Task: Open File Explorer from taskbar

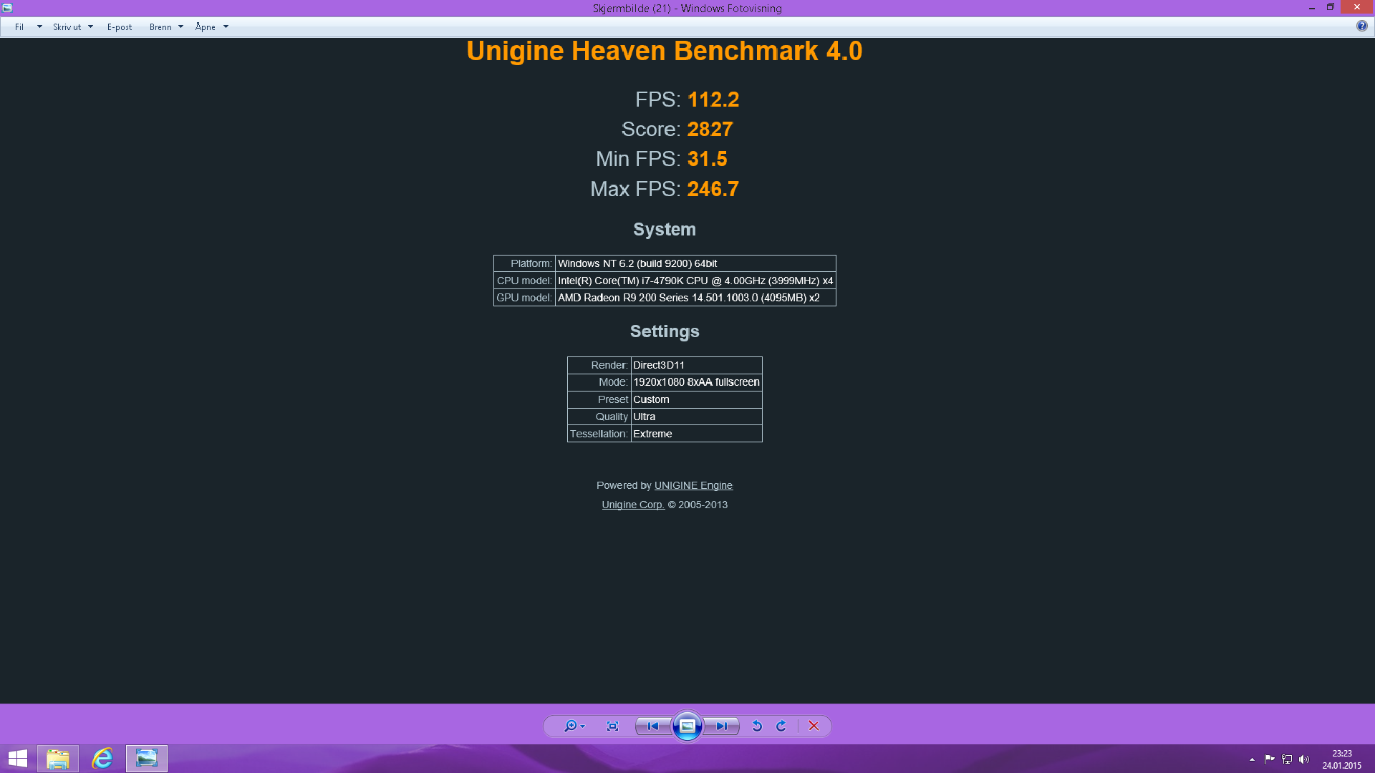Action: point(58,759)
